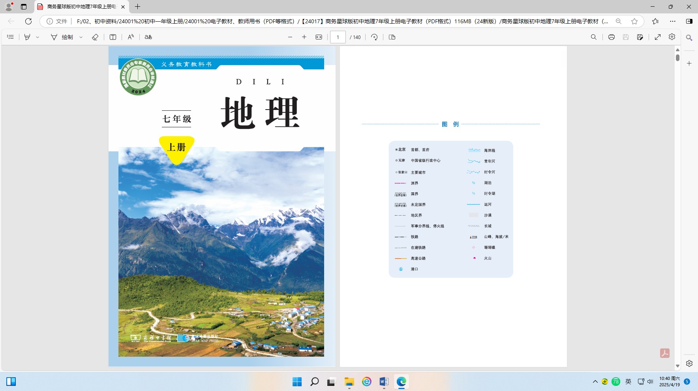Show hidden system tray icons
Screen dimensions: 698x391
click(595, 382)
